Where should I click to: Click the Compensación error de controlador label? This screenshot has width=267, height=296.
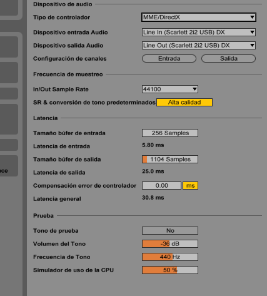click(x=84, y=186)
